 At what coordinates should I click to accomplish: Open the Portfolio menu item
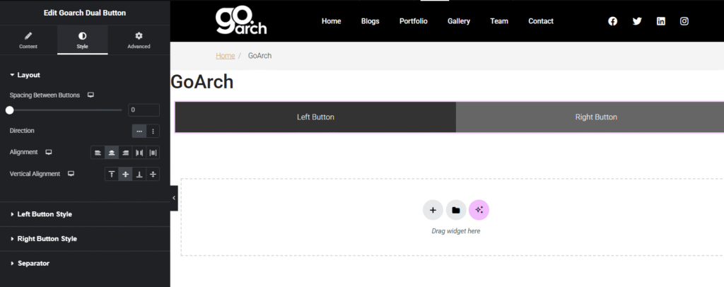pyautogui.click(x=413, y=21)
